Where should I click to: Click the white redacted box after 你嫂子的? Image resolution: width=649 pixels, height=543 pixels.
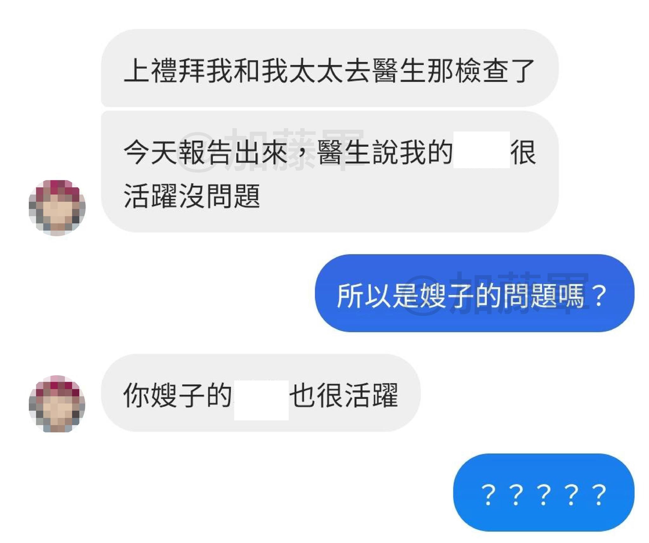click(261, 400)
